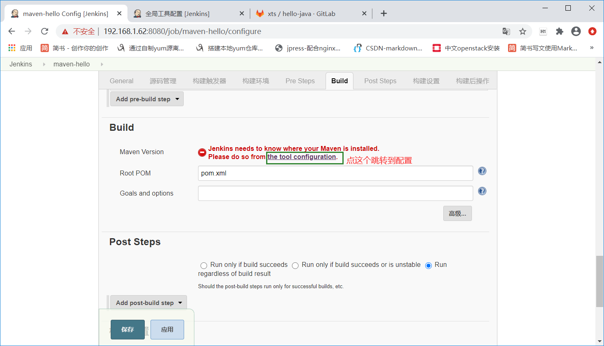Go to the 构建环境 config tab
This screenshot has width=604, height=346.
(x=255, y=81)
